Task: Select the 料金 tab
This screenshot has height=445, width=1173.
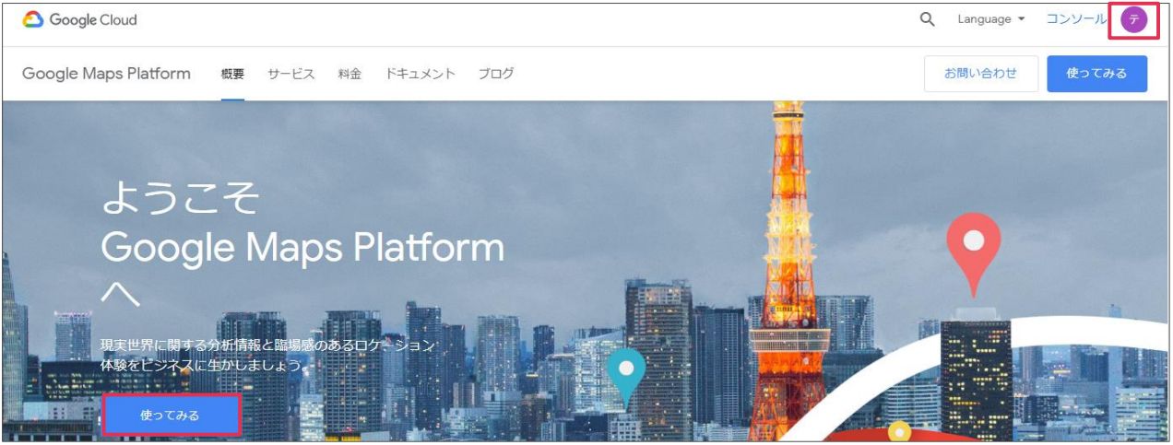Action: tap(350, 74)
